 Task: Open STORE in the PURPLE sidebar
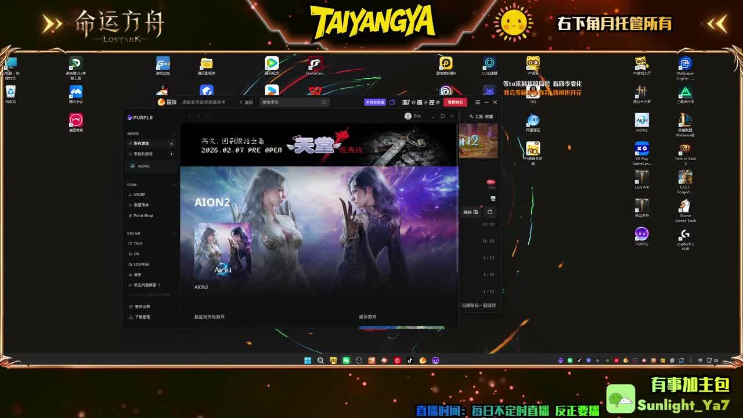pos(139,194)
